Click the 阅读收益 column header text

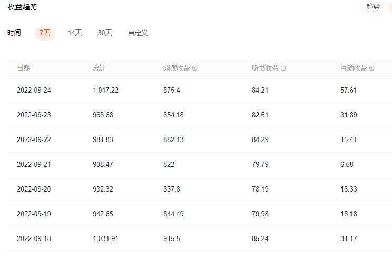pyautogui.click(x=177, y=68)
